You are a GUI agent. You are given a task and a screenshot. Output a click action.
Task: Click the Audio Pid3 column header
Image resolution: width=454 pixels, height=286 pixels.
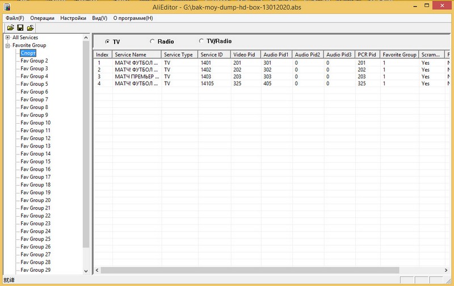(339, 54)
